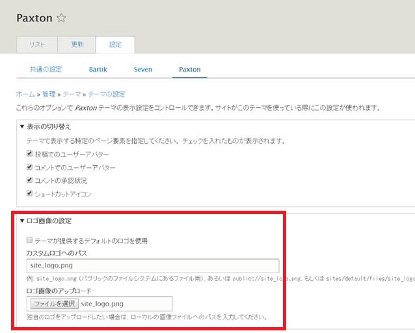Switch to Seven theme settings
Screen dimensions: 415x333
(x=143, y=70)
